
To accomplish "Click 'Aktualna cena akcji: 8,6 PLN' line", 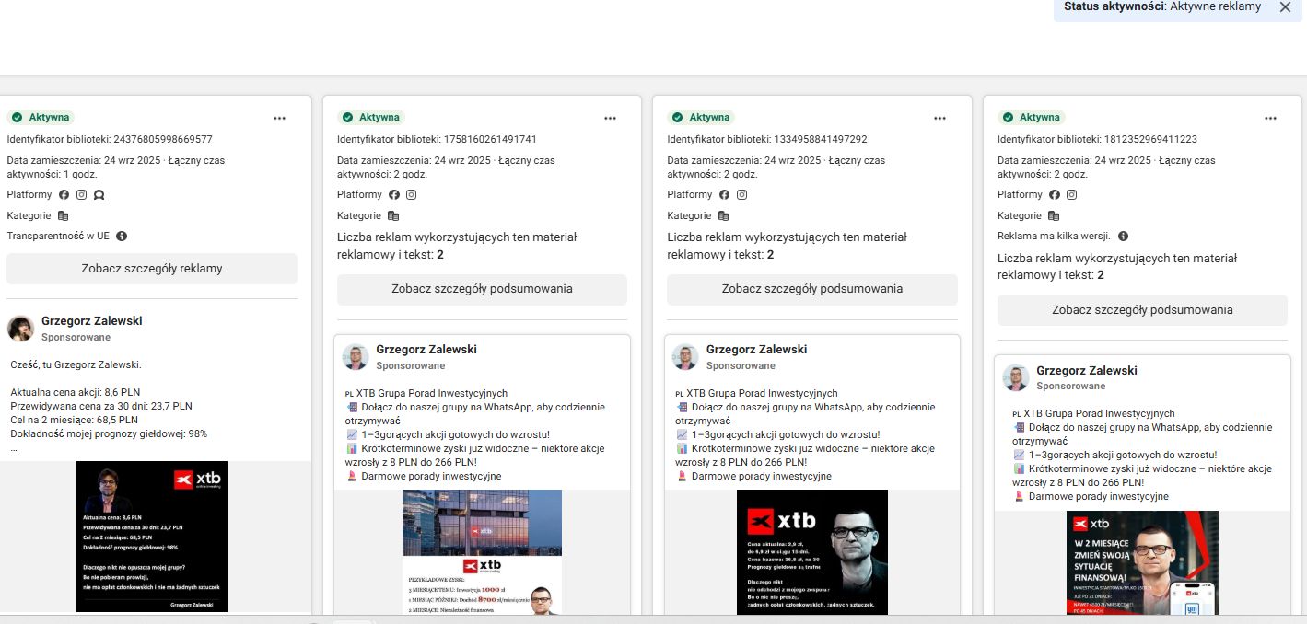I will click(x=76, y=392).
